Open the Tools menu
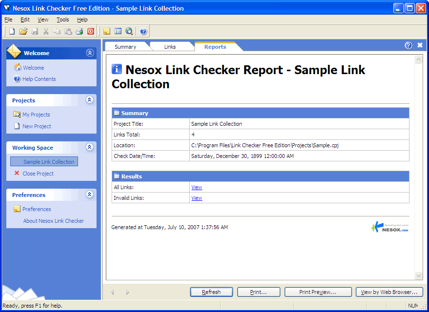The image size is (429, 312). tap(62, 19)
